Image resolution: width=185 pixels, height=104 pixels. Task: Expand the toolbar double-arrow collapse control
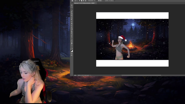(x=71, y=2)
